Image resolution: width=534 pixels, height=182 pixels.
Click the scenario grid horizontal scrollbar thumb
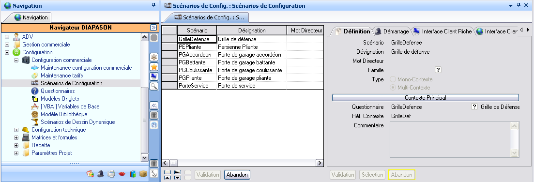pos(173,163)
